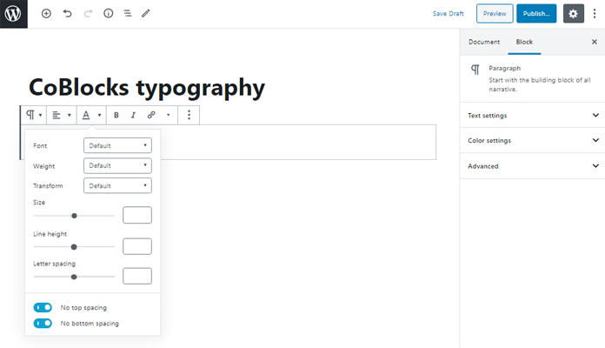Adjust the Line height slider

click(74, 247)
